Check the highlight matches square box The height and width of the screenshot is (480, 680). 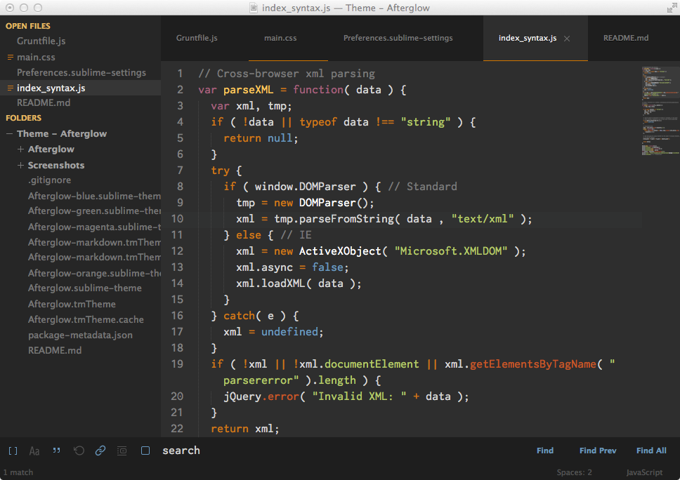tap(145, 451)
